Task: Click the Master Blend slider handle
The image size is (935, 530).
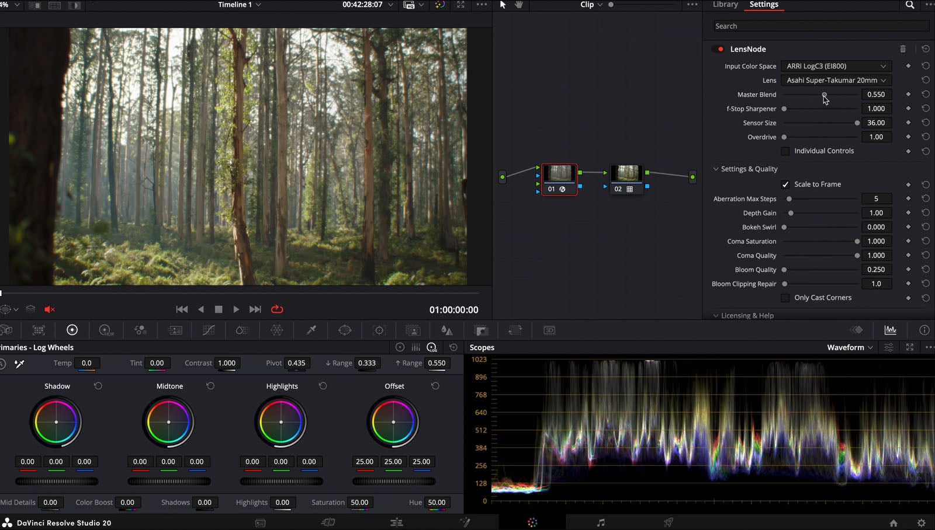Action: click(825, 95)
